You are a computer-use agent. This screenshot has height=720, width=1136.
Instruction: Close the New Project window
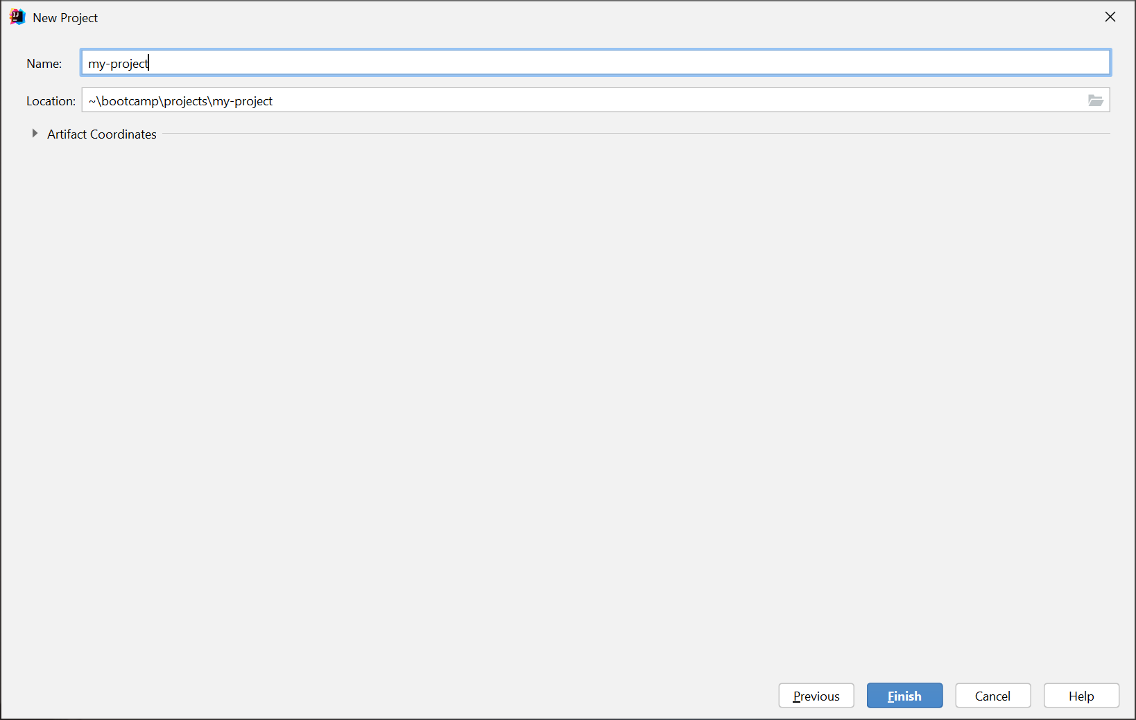tap(1110, 17)
